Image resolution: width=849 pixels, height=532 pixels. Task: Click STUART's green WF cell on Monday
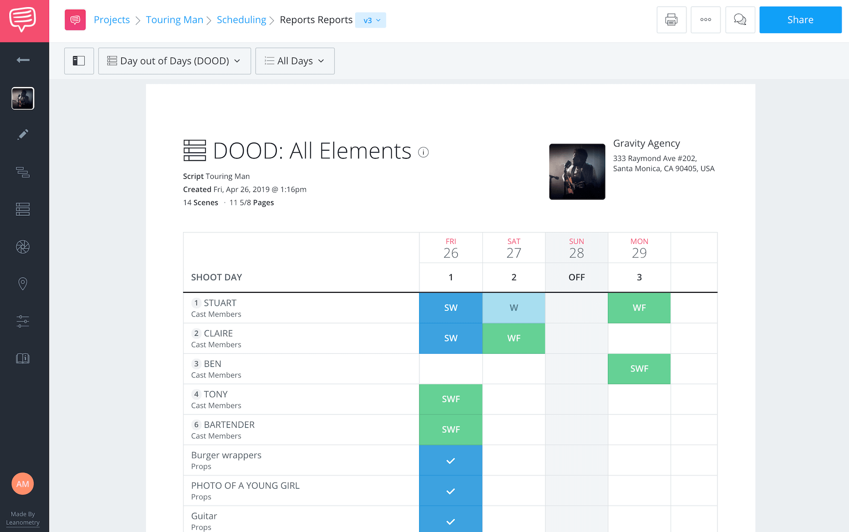[639, 308]
